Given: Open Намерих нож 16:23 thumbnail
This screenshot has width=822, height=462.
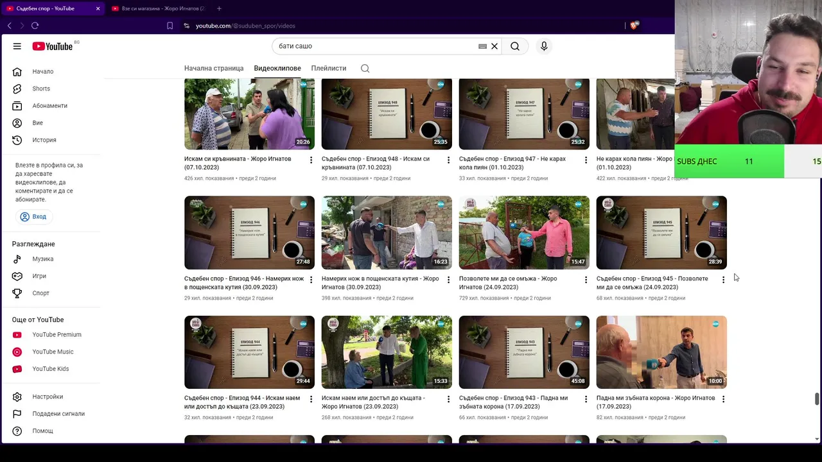Looking at the screenshot, I should pyautogui.click(x=387, y=232).
